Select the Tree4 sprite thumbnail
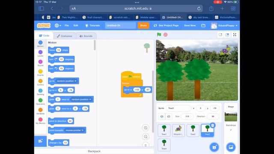 tap(164, 145)
